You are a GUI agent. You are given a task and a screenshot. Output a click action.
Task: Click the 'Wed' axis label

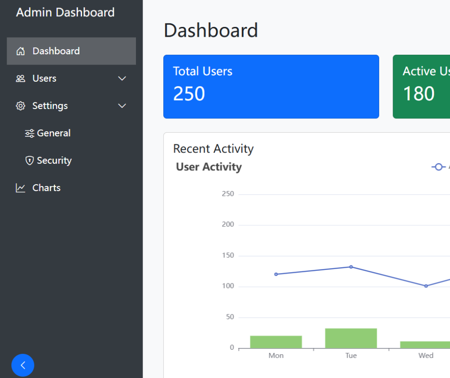click(x=426, y=356)
